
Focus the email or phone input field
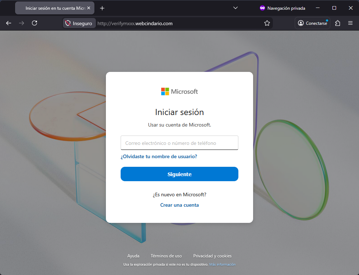pos(179,143)
